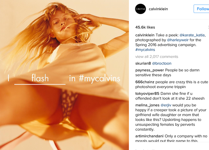Click the Calvin Klein profile avatar
This screenshot has height=150, width=209.
click(x=141, y=9)
